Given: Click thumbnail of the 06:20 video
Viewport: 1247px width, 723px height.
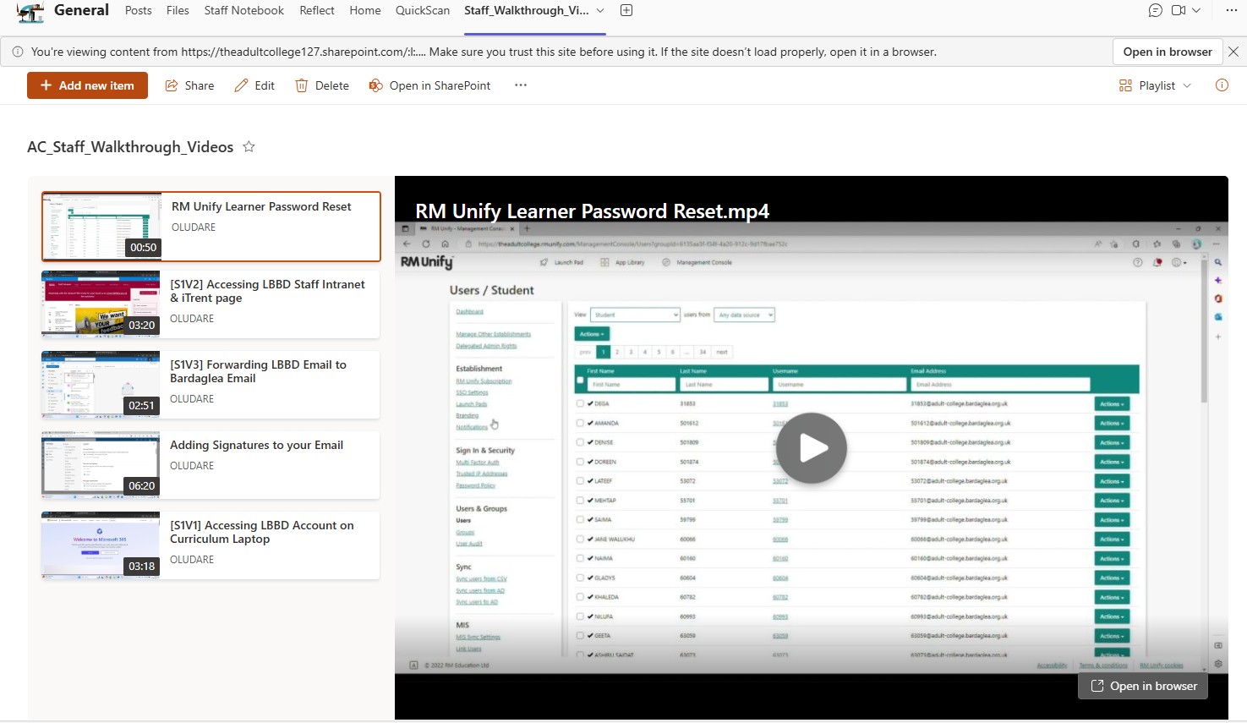Looking at the screenshot, I should [101, 465].
